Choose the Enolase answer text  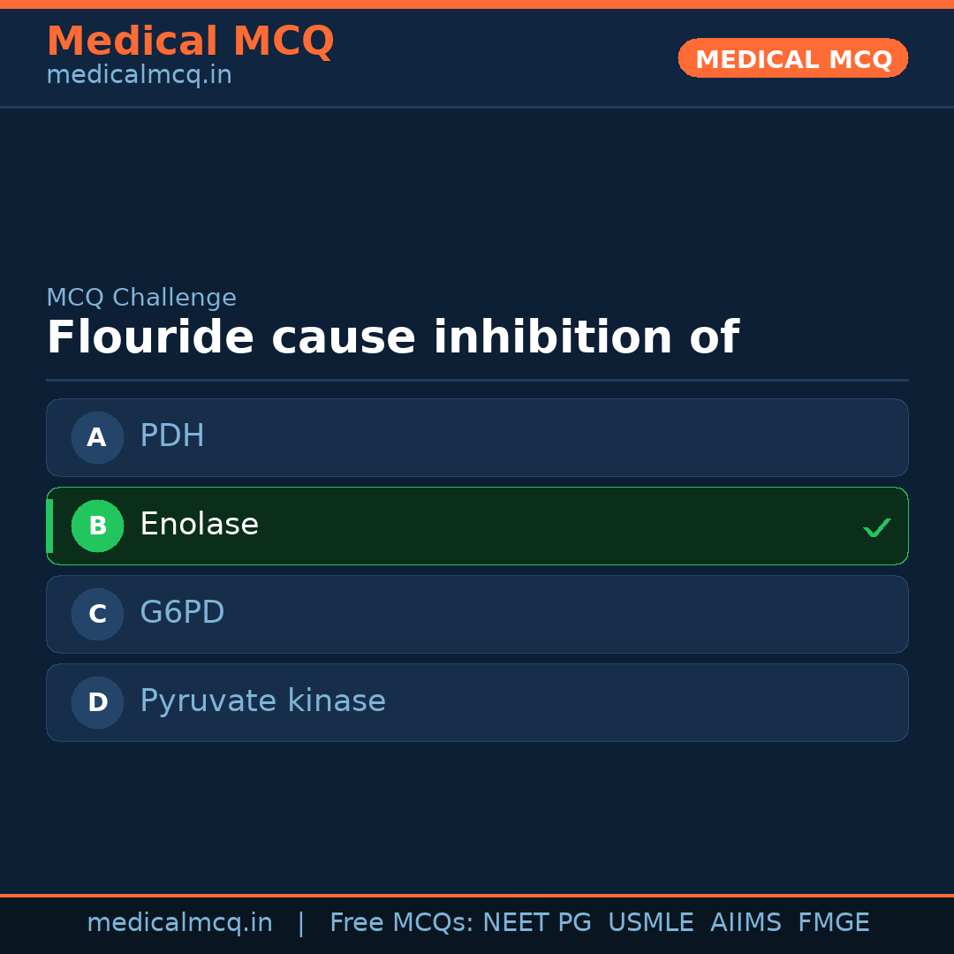pyautogui.click(x=199, y=525)
